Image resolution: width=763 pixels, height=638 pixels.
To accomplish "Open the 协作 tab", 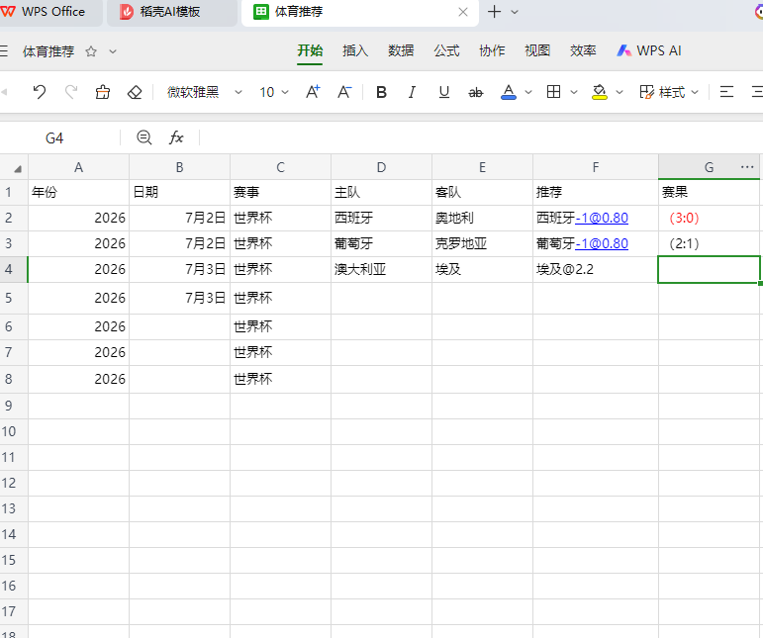I will coord(492,50).
